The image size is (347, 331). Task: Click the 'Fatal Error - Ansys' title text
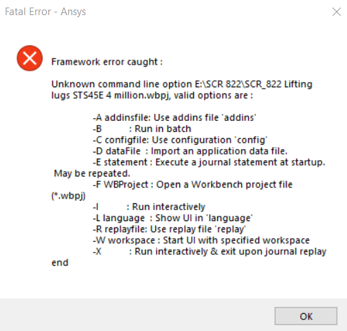point(45,12)
